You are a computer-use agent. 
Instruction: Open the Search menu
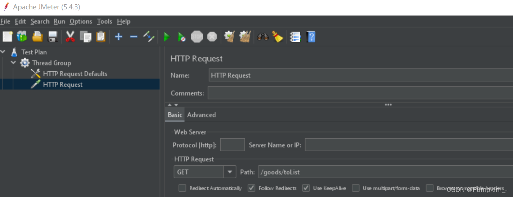pos(40,22)
